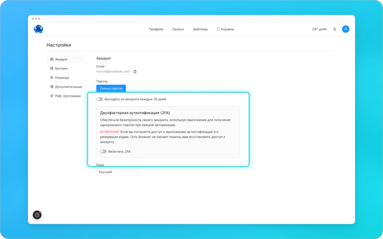383x239 pixels.
Task: Open the Русский language dropdown
Action: [x=119, y=172]
